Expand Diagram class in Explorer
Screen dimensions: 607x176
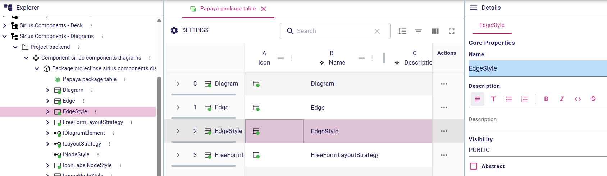[x=48, y=90]
